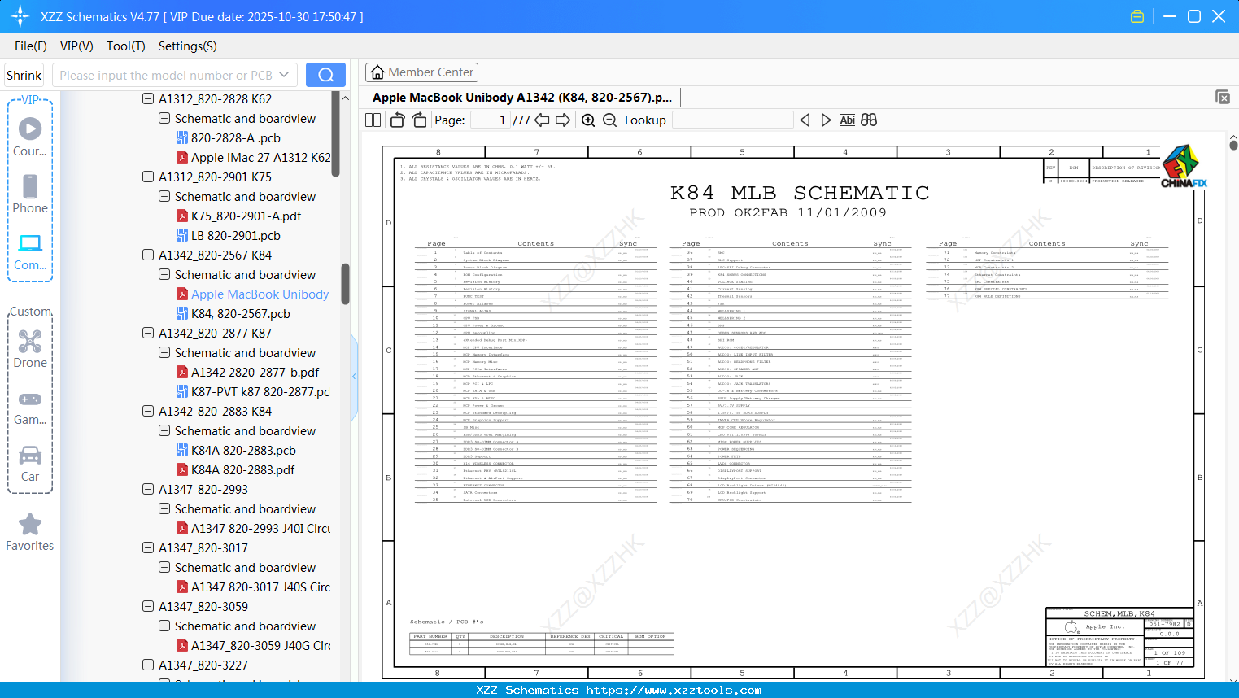Open the VIP(V) menu
This screenshot has height=698, width=1239.
(x=76, y=46)
